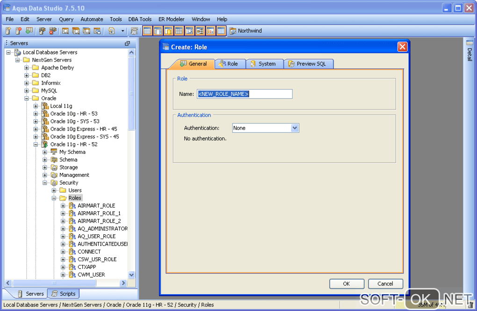Switch to the Role tab in dialog
The image size is (477, 311).
click(x=230, y=64)
